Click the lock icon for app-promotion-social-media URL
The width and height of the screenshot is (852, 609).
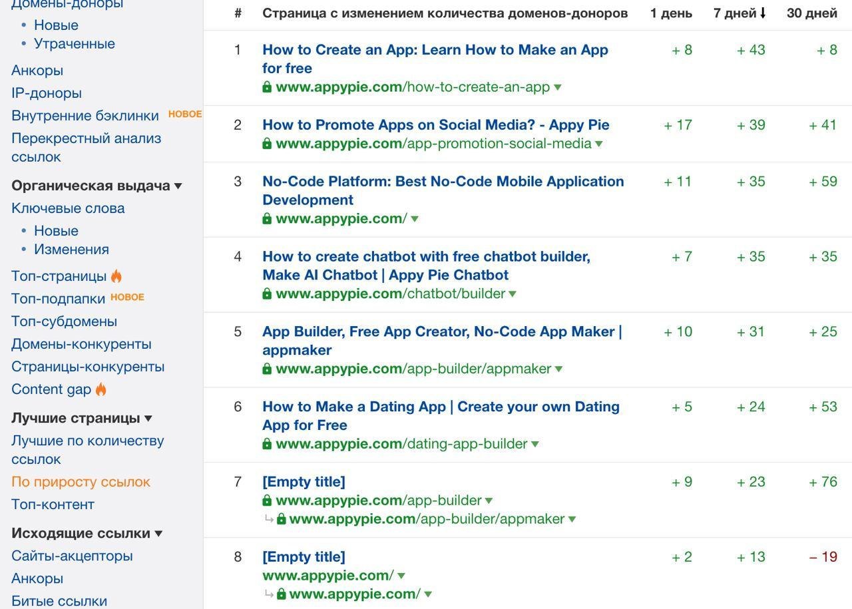(x=267, y=143)
